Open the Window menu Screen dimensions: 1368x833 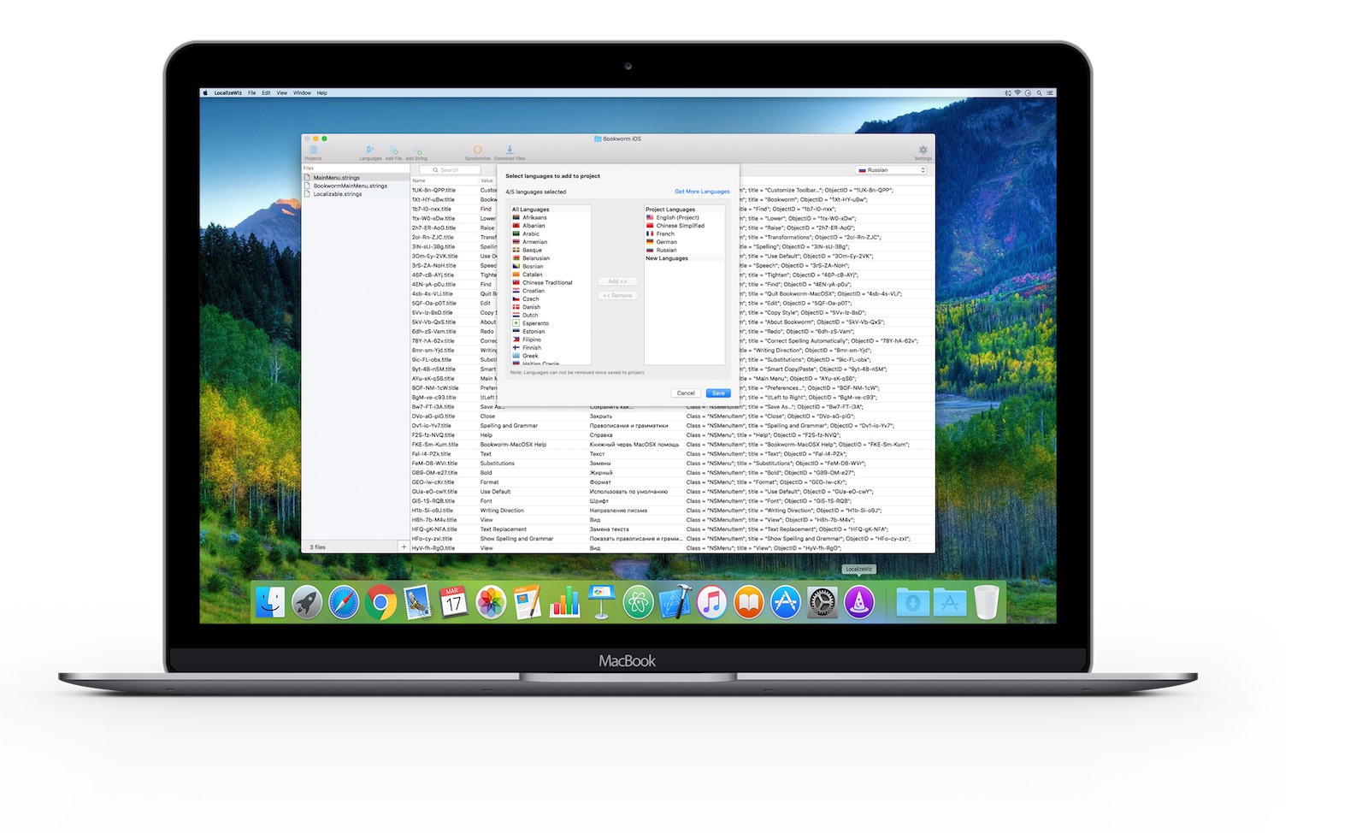[302, 92]
